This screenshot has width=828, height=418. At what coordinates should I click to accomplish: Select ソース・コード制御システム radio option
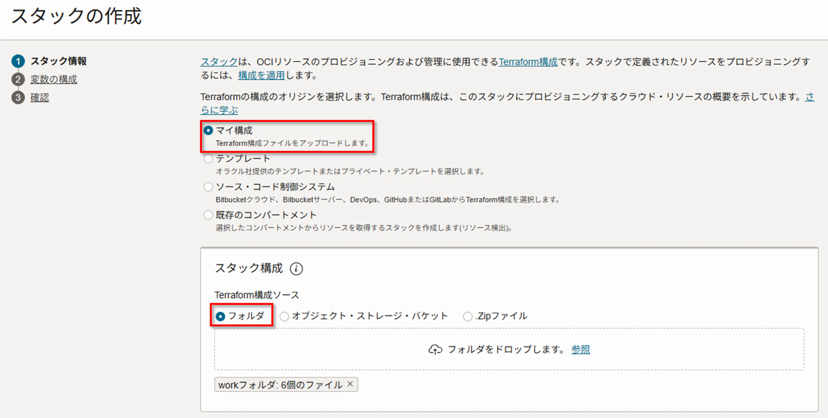point(209,187)
